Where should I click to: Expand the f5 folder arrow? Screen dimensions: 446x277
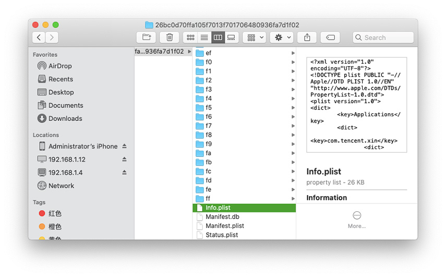point(293,107)
